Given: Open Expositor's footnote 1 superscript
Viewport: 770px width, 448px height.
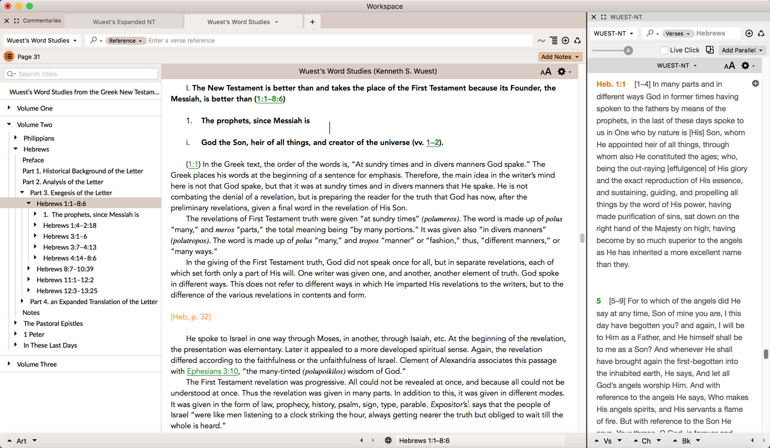Looking at the screenshot, I should click(468, 403).
